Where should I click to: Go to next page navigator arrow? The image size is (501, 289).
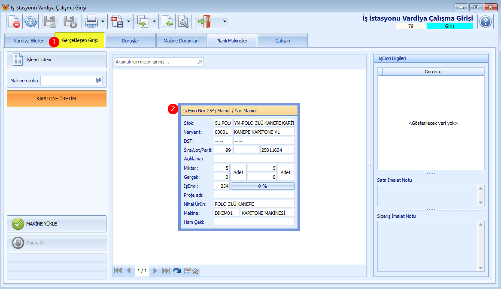(x=155, y=271)
